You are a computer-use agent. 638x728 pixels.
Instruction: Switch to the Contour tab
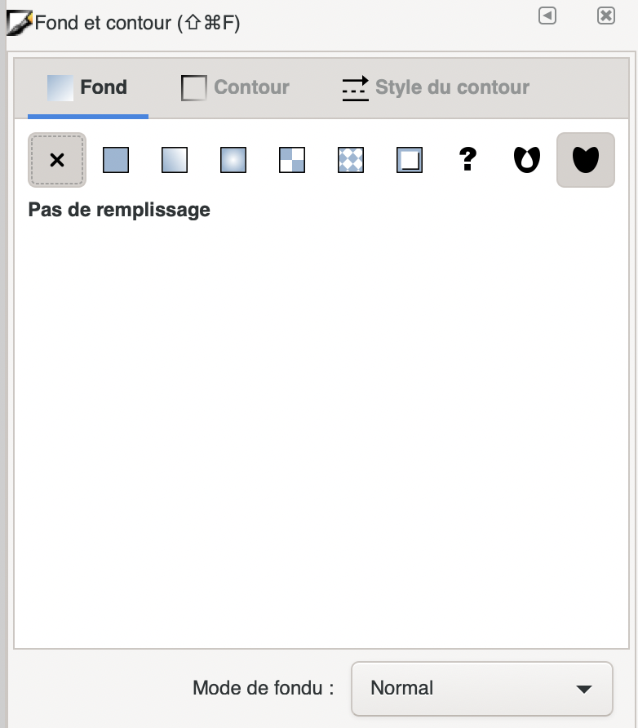235,87
